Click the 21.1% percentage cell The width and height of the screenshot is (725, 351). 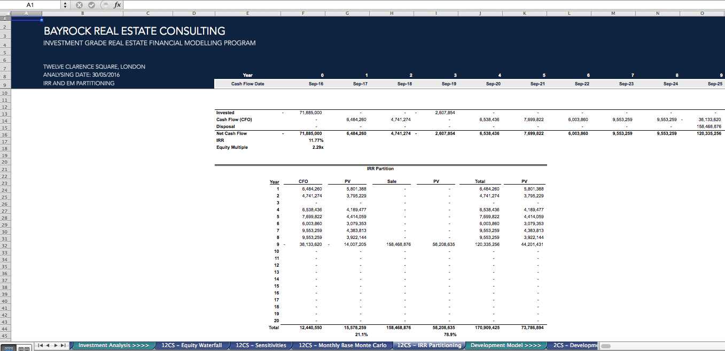(361, 334)
